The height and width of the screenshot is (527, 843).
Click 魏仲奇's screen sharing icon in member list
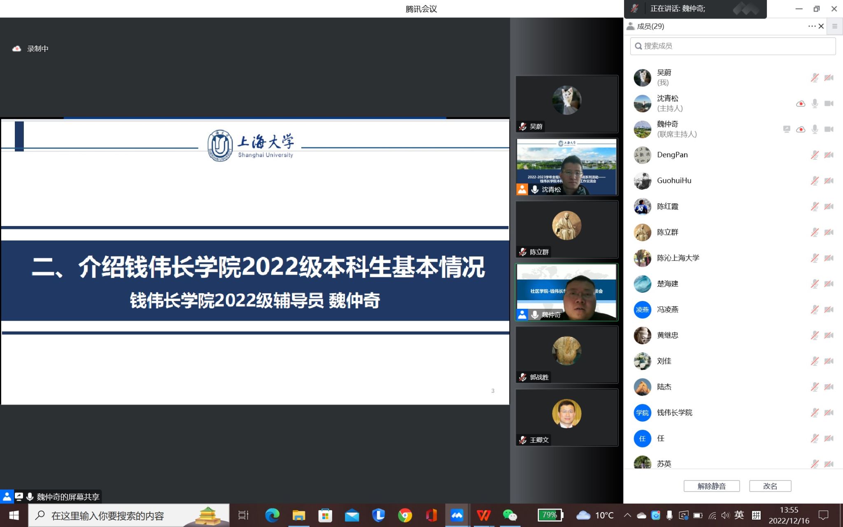787,129
